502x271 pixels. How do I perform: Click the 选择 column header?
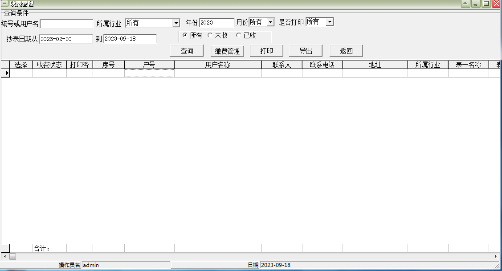pos(21,65)
